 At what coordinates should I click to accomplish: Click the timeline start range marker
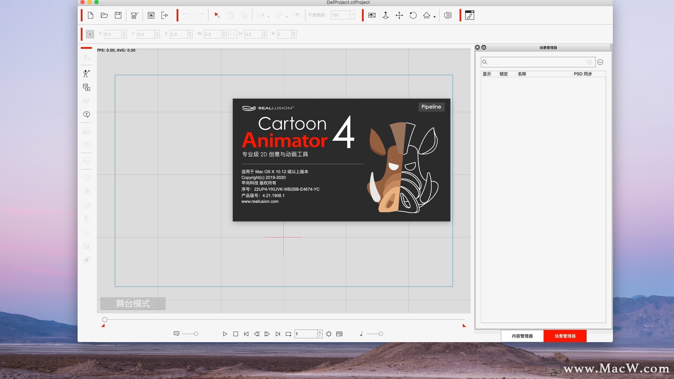click(x=103, y=326)
